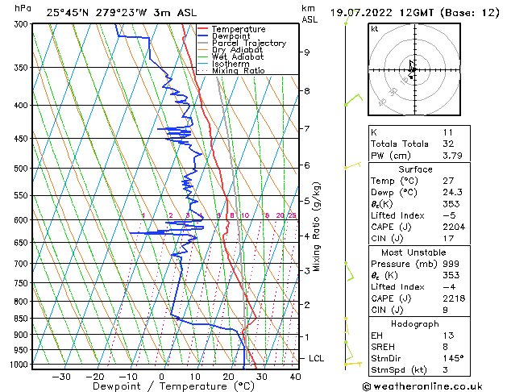This screenshot has width=507, height=392.
Task: Click the 'Surface' section header
Action: [415, 169]
